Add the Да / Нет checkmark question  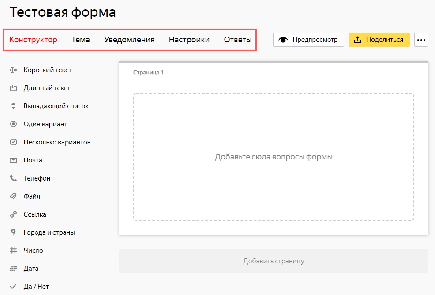[36, 287]
